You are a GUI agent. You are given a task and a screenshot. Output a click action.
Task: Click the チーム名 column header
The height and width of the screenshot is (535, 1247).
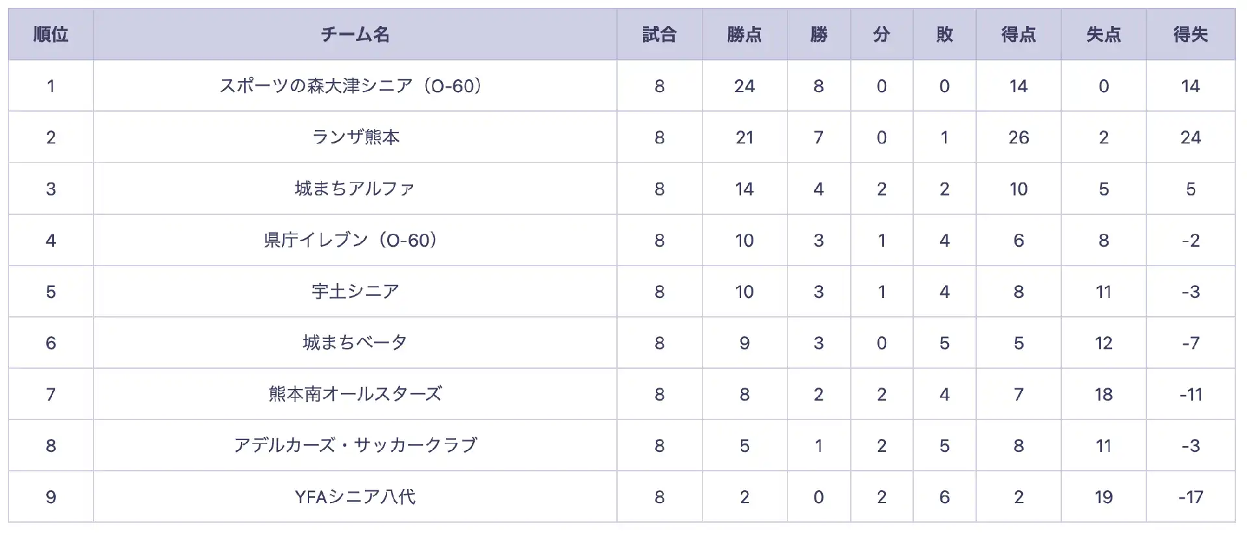pos(355,34)
